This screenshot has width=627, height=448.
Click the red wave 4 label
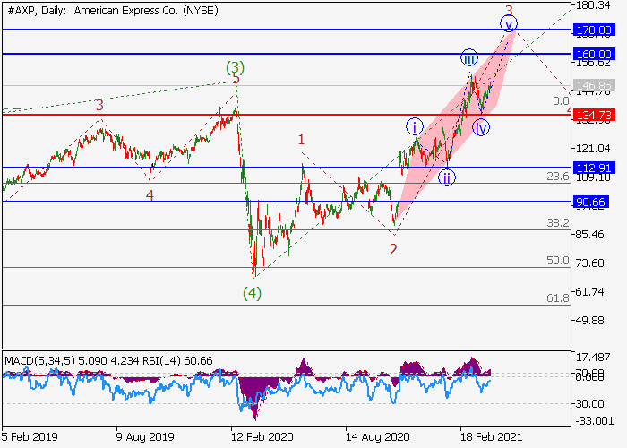(150, 195)
